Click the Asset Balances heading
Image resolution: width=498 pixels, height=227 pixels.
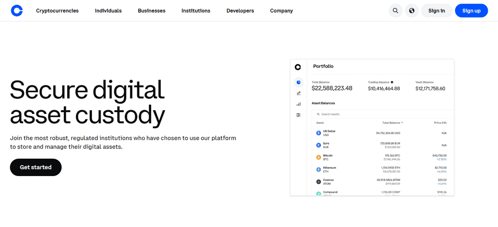(323, 103)
